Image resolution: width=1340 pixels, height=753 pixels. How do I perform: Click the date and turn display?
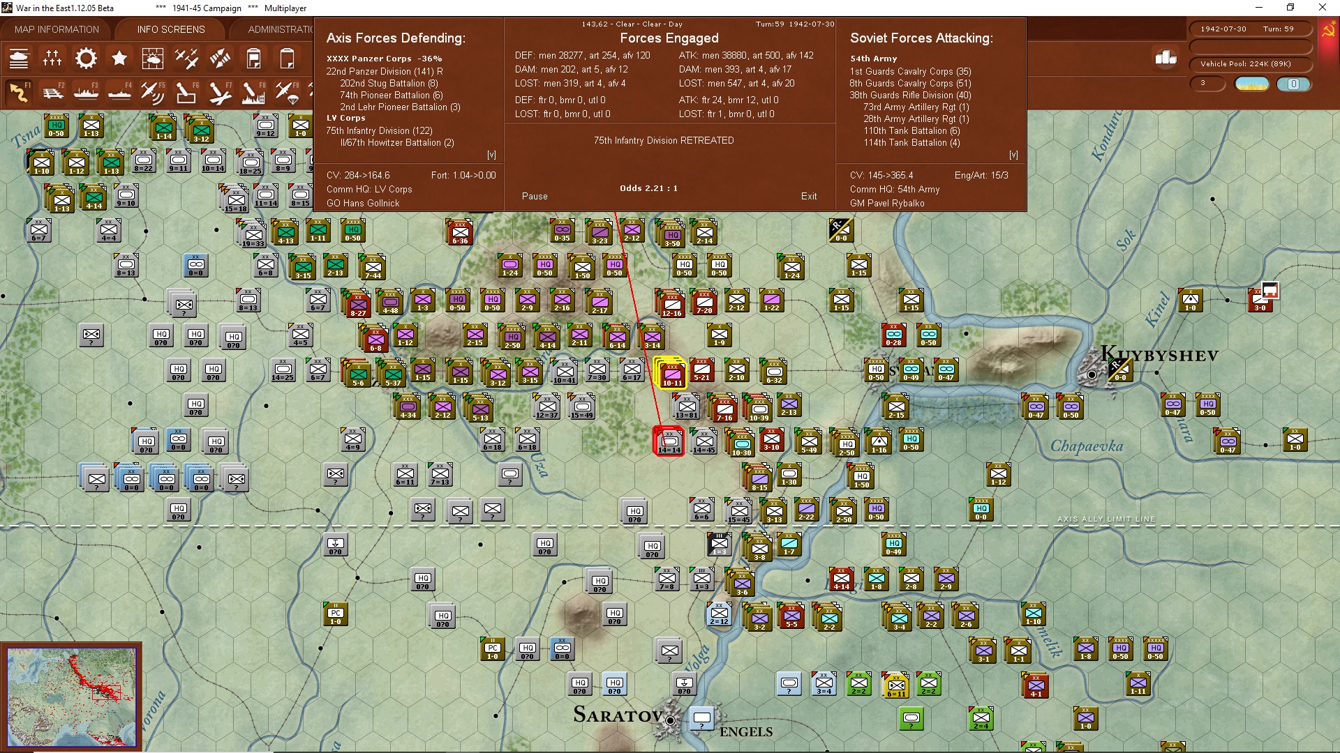coord(1250,29)
